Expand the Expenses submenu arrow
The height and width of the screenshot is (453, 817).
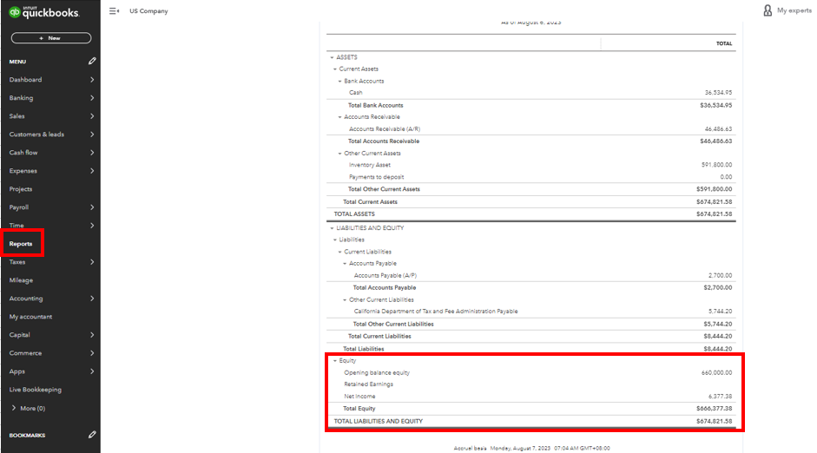tap(92, 171)
